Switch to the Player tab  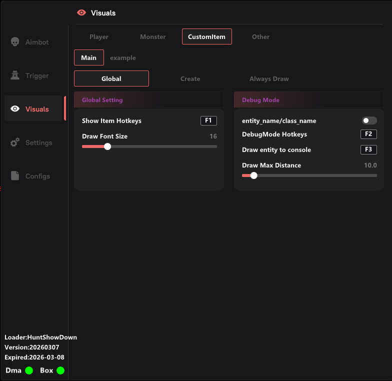click(99, 36)
